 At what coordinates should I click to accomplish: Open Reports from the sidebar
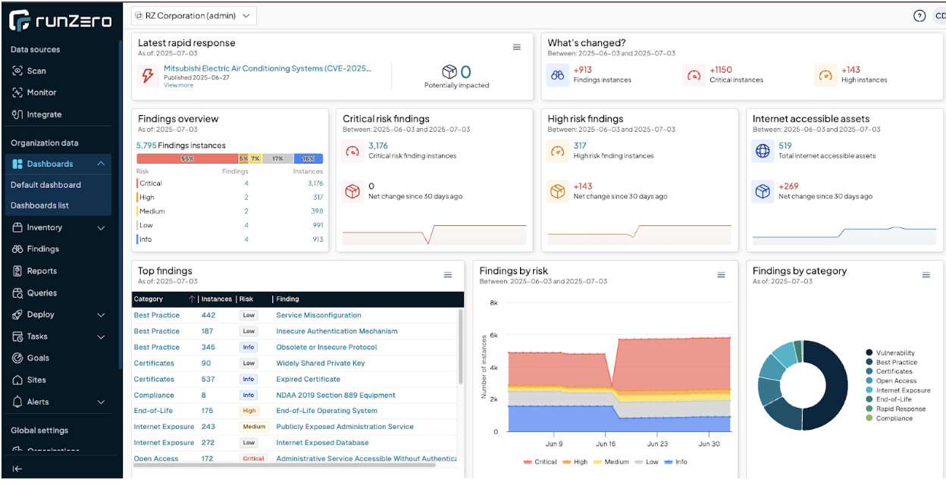pos(42,271)
